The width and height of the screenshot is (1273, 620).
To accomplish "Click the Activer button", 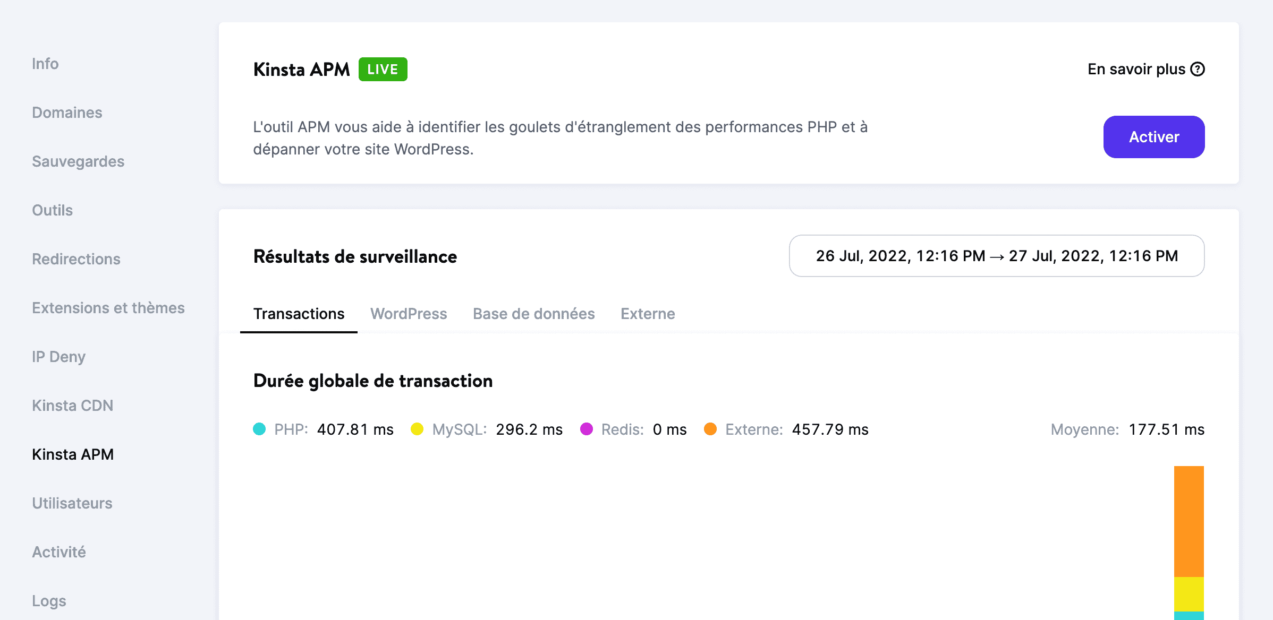I will coord(1153,136).
